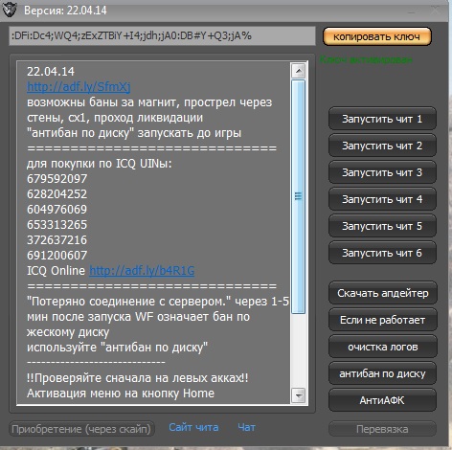Click the line '"антибан по диску" запускать до игры'
This screenshot has width=452, height=450.
click(134, 133)
